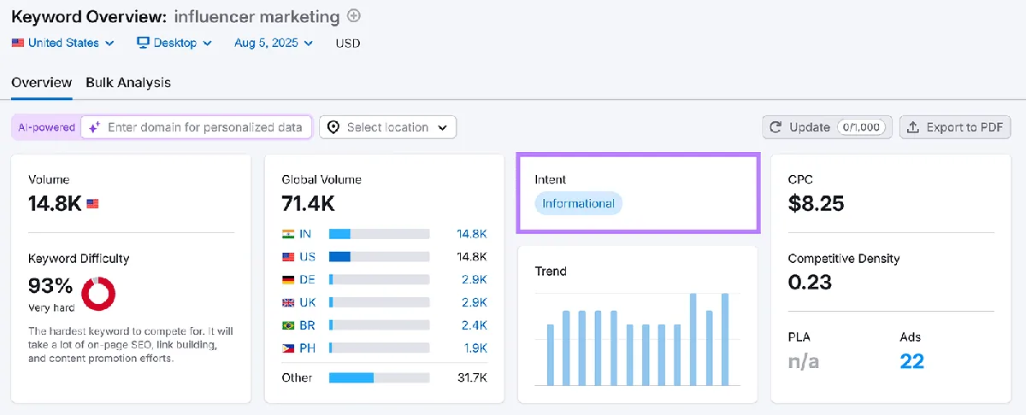This screenshot has width=1026, height=415.
Task: Click the 93% keyword difficulty donut chart
Action: click(97, 294)
